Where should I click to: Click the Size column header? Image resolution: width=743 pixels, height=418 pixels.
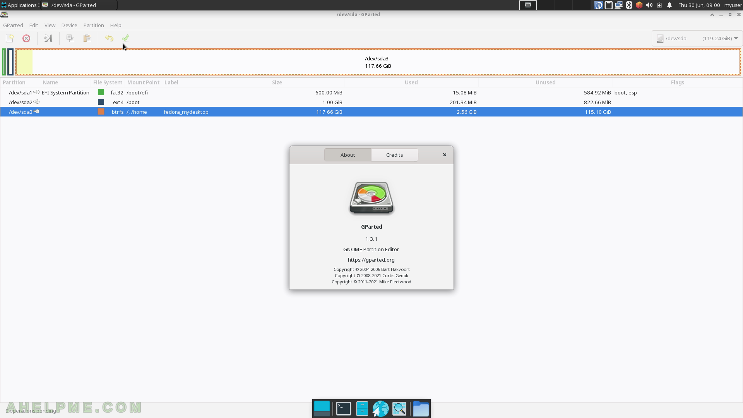[x=277, y=82]
